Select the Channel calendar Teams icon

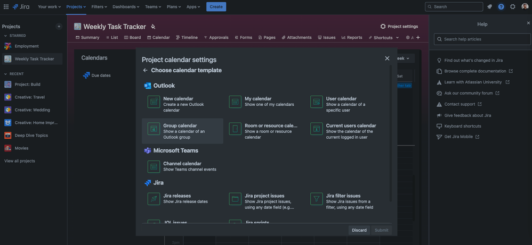point(154,166)
